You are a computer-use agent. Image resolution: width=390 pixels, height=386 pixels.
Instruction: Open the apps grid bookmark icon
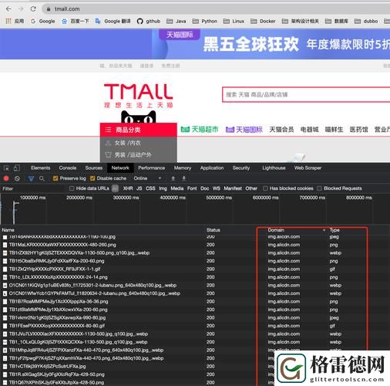click(8, 21)
